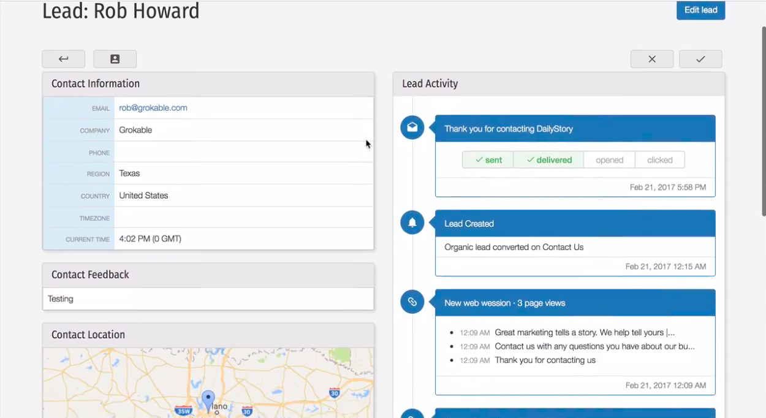Image resolution: width=766 pixels, height=418 pixels.
Task: Click the Lead Created activity header
Action: [x=575, y=224]
